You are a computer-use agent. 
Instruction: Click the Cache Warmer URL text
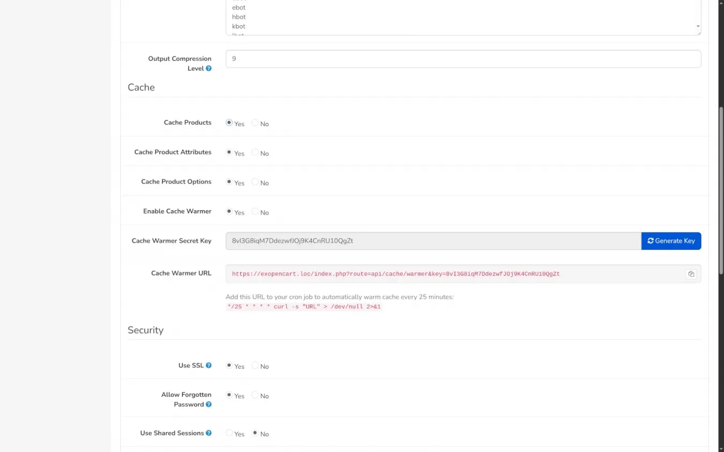395,274
